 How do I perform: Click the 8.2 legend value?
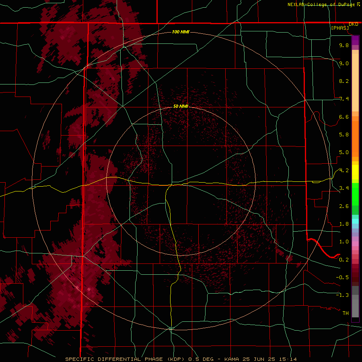coord(344,81)
